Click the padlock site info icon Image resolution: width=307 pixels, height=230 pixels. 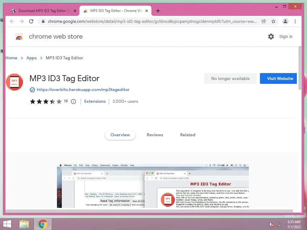tap(43, 21)
